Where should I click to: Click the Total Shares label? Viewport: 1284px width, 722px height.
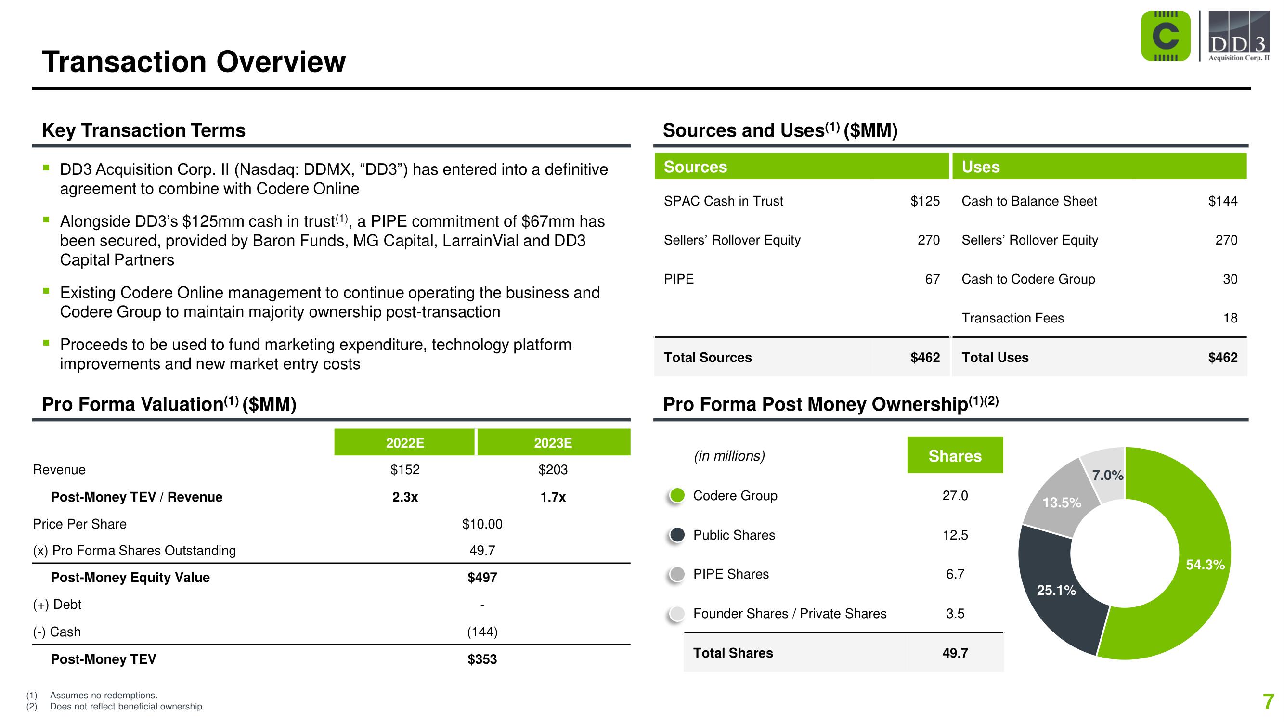[733, 653]
